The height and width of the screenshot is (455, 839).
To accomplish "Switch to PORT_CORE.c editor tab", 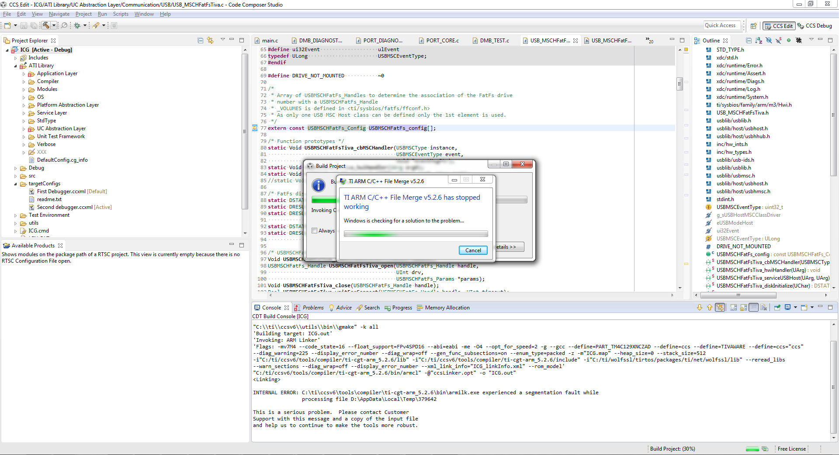I will point(439,41).
